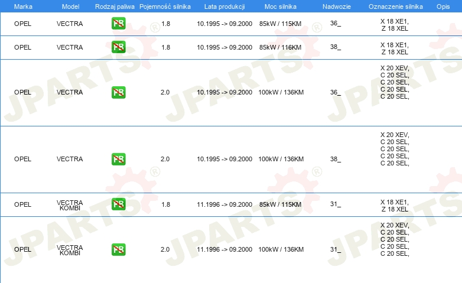462x283 pixels.
Task: Click the Nadwozie column header
Action: click(x=337, y=6)
